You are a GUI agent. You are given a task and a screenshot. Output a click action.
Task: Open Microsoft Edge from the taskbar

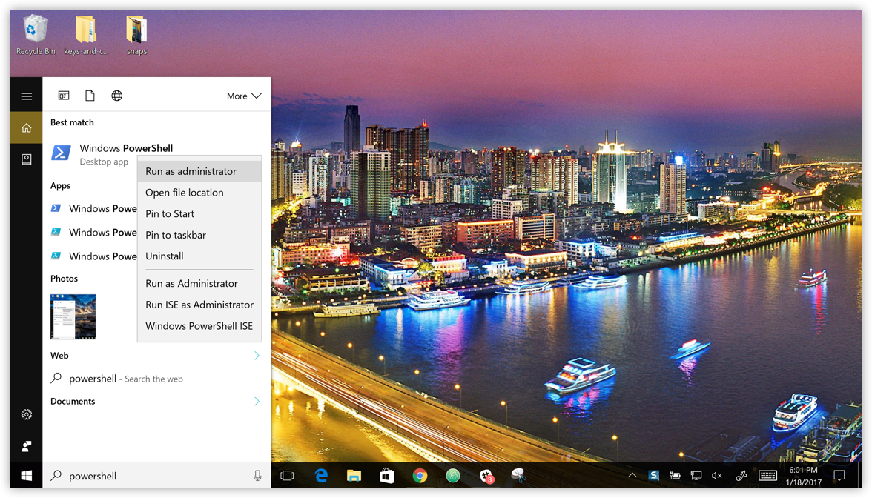321,476
